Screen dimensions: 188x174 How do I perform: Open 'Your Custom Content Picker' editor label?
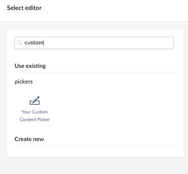(35, 116)
